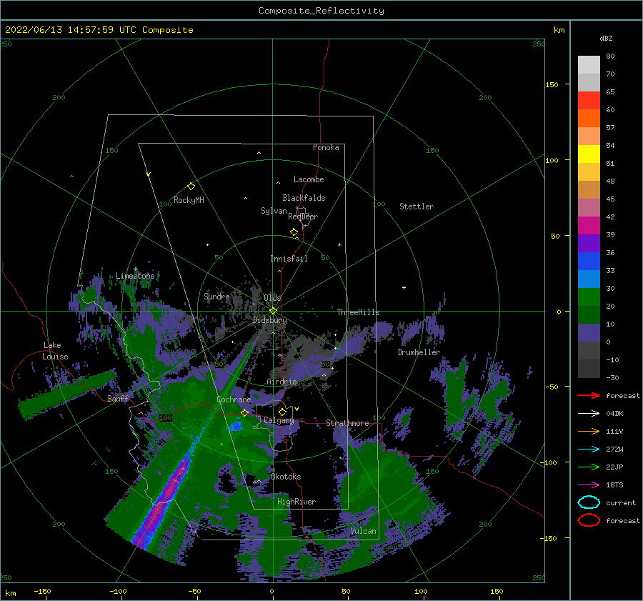
Task: Click the Drumheller label on the map
Action: pos(419,352)
